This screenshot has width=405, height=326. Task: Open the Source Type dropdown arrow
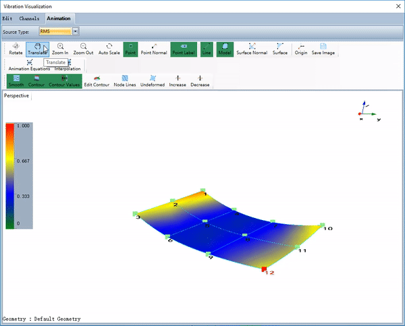point(75,31)
